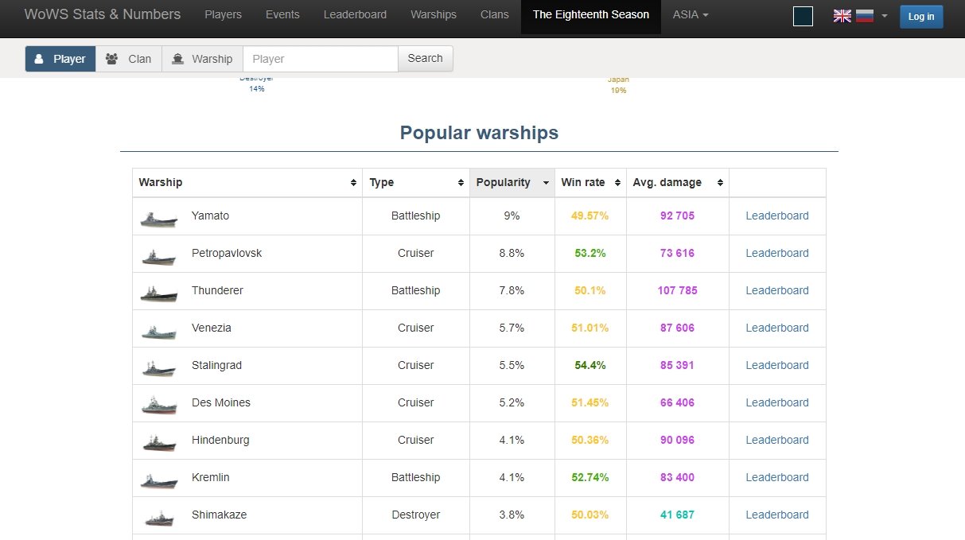Click the Search button
The image size is (965, 540).
[x=426, y=58]
